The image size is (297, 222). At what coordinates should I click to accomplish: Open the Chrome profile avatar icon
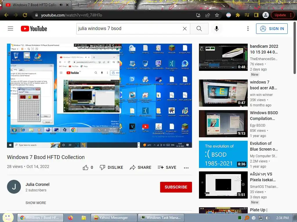tap(266, 15)
